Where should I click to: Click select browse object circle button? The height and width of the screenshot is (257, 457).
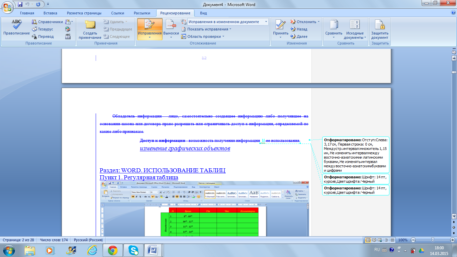(454, 228)
